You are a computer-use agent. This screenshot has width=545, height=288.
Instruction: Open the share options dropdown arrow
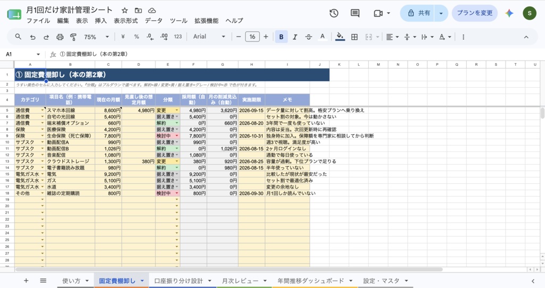(441, 13)
